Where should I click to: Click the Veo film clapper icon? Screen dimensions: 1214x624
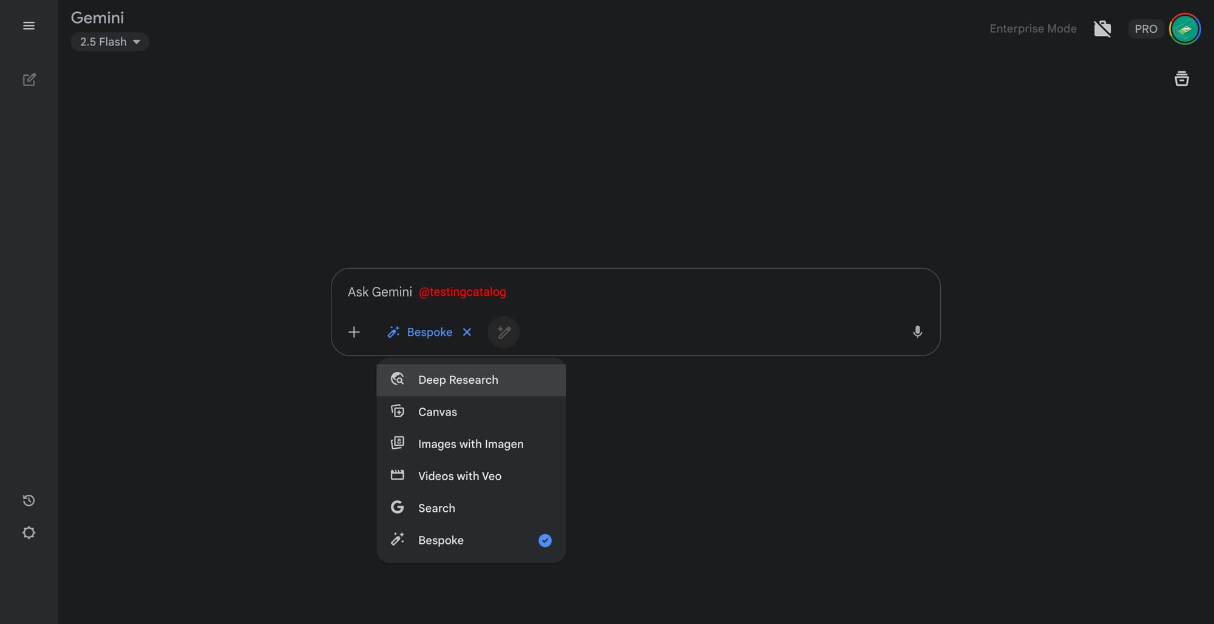pyautogui.click(x=398, y=475)
